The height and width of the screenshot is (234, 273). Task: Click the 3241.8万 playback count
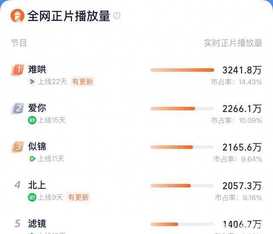click(242, 70)
